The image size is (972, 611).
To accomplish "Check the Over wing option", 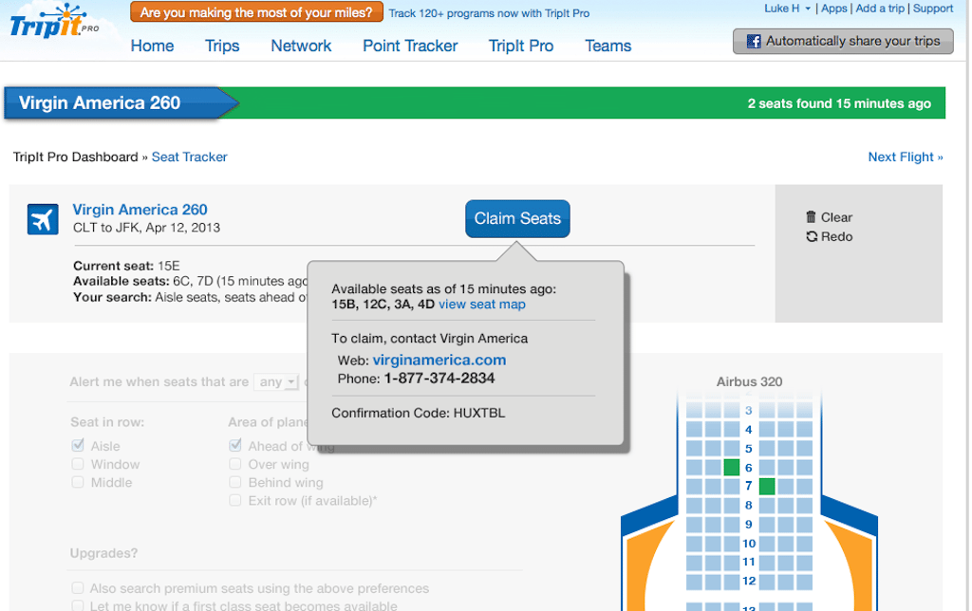I will click(x=235, y=464).
